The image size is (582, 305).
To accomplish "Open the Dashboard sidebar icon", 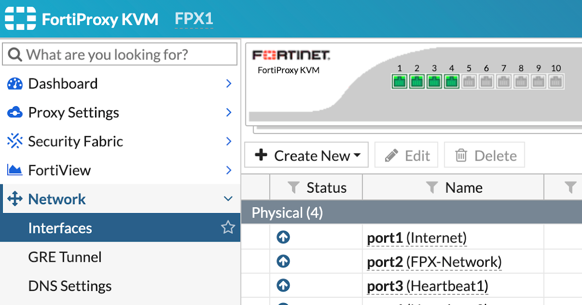I will coord(15,83).
